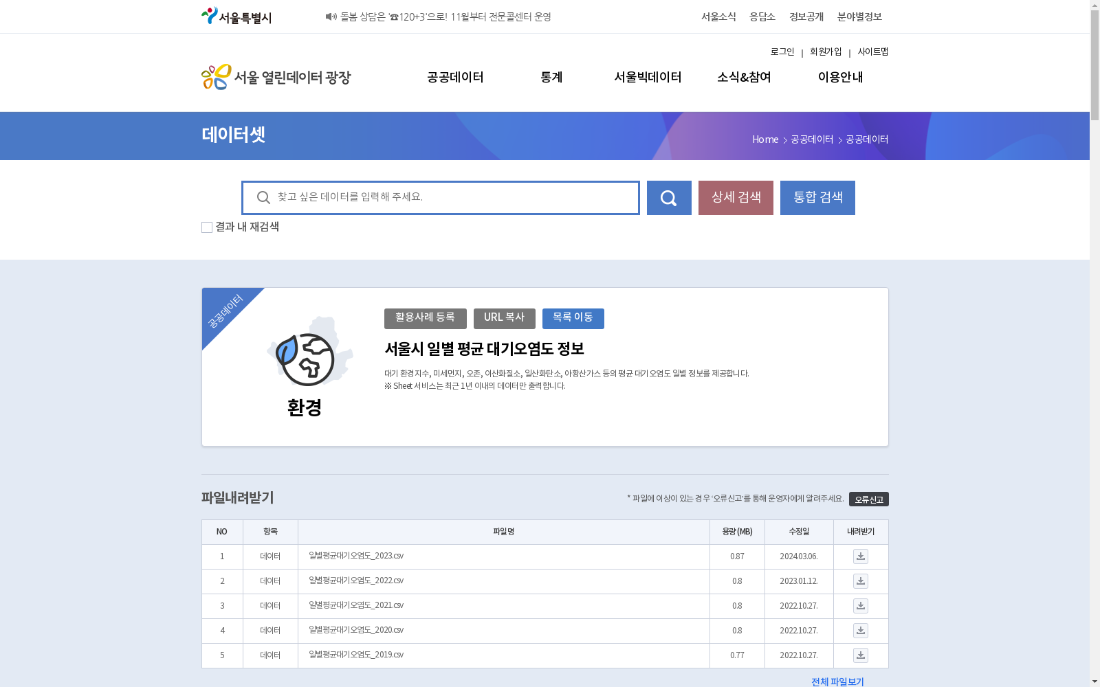Click the 로그인 link

782,52
